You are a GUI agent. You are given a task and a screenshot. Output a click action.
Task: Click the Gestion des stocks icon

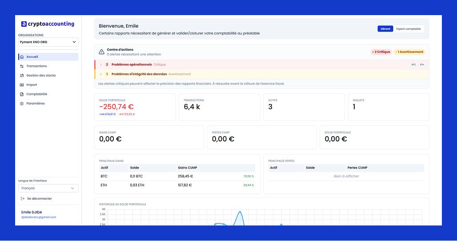[x=22, y=76]
